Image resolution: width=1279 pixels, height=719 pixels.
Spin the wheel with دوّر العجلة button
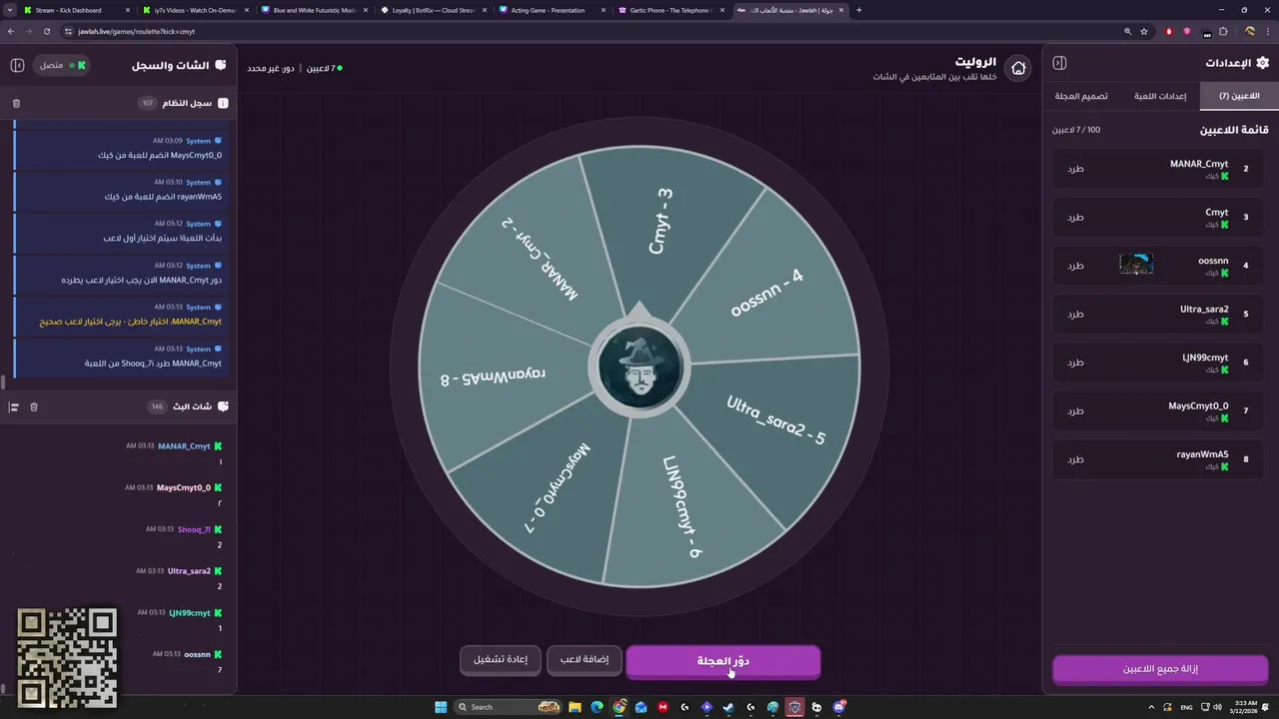(723, 661)
